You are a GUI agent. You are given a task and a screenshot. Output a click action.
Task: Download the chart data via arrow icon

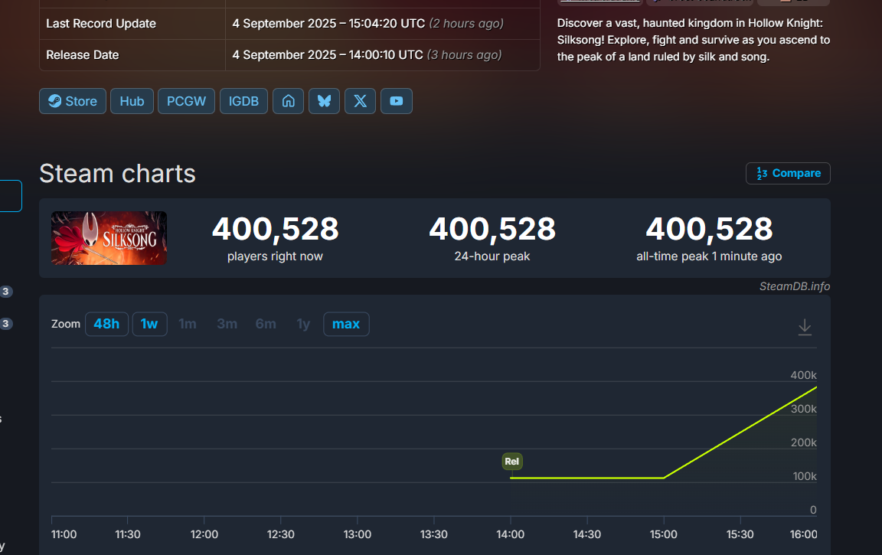[x=805, y=327]
